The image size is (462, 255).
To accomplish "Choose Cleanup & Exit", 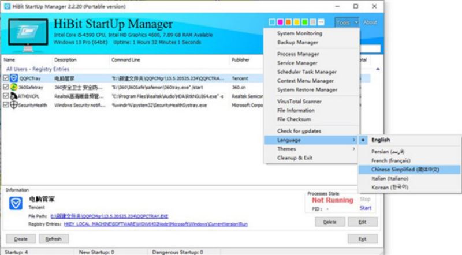I will click(295, 158).
